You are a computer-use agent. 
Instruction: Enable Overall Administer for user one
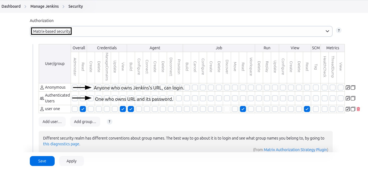click(75, 109)
